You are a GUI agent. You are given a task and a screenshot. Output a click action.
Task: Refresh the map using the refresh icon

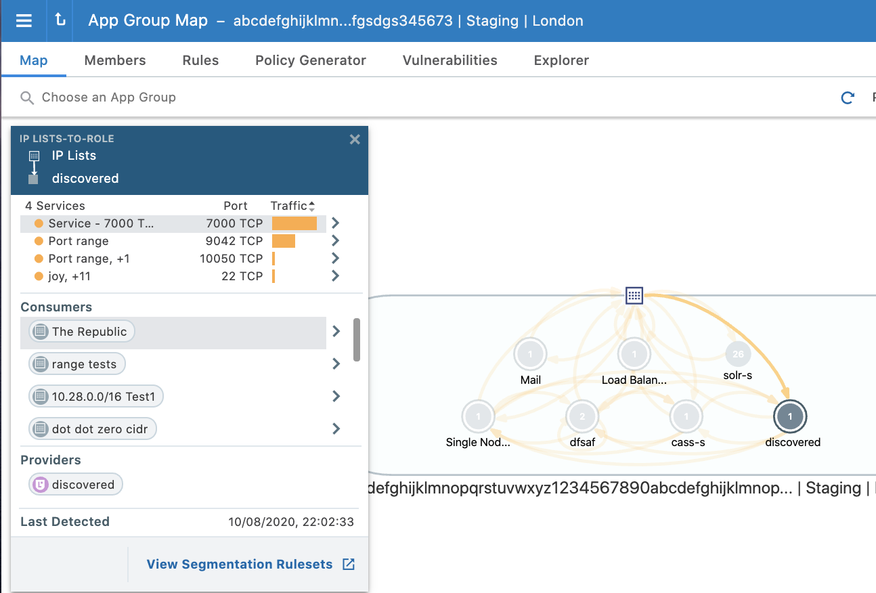point(847,97)
